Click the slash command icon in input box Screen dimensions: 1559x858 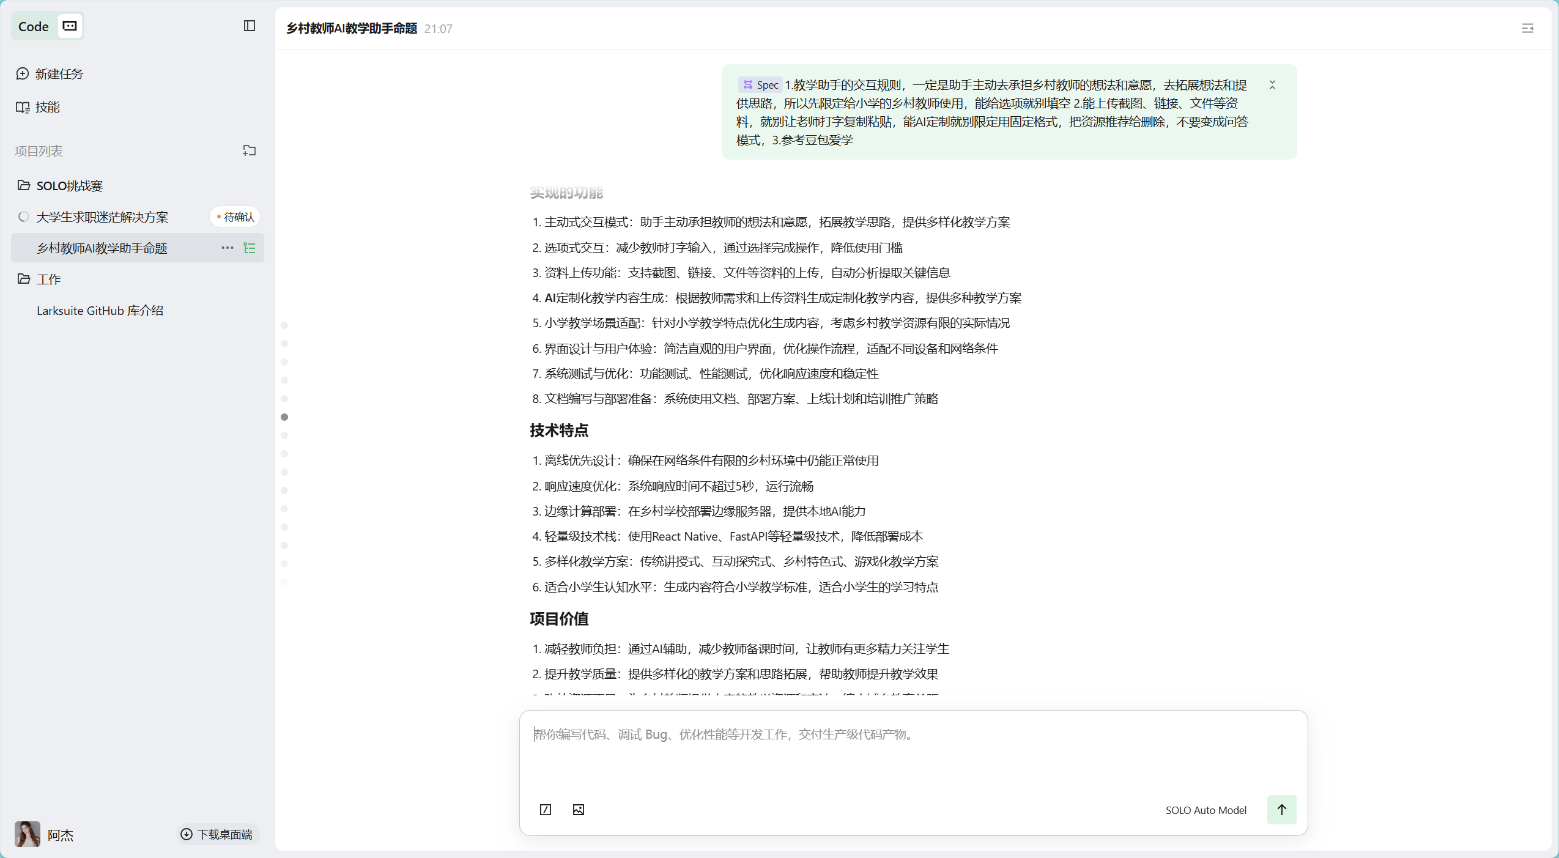pyautogui.click(x=546, y=810)
